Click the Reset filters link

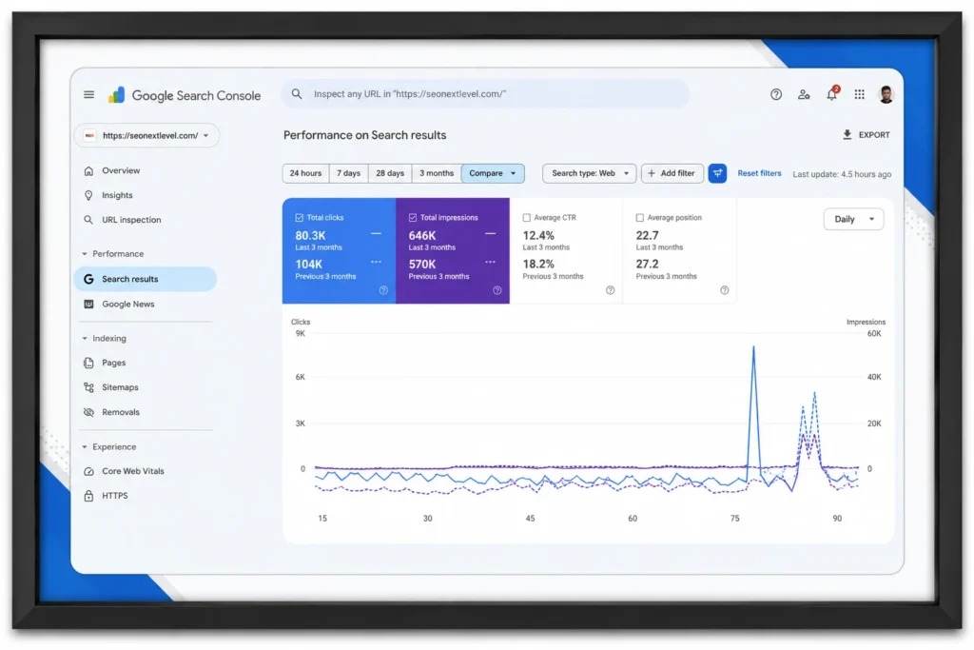pyautogui.click(x=759, y=173)
